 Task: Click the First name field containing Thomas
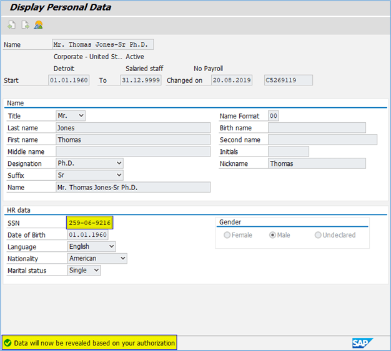[x=133, y=140]
